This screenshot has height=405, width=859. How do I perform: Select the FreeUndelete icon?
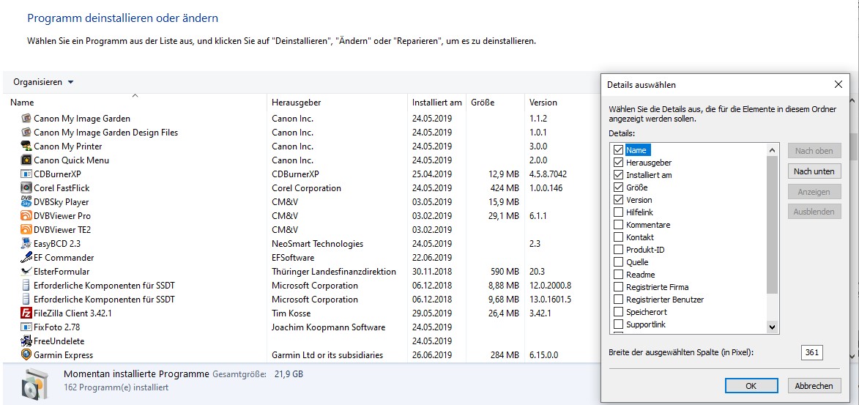tap(26, 341)
